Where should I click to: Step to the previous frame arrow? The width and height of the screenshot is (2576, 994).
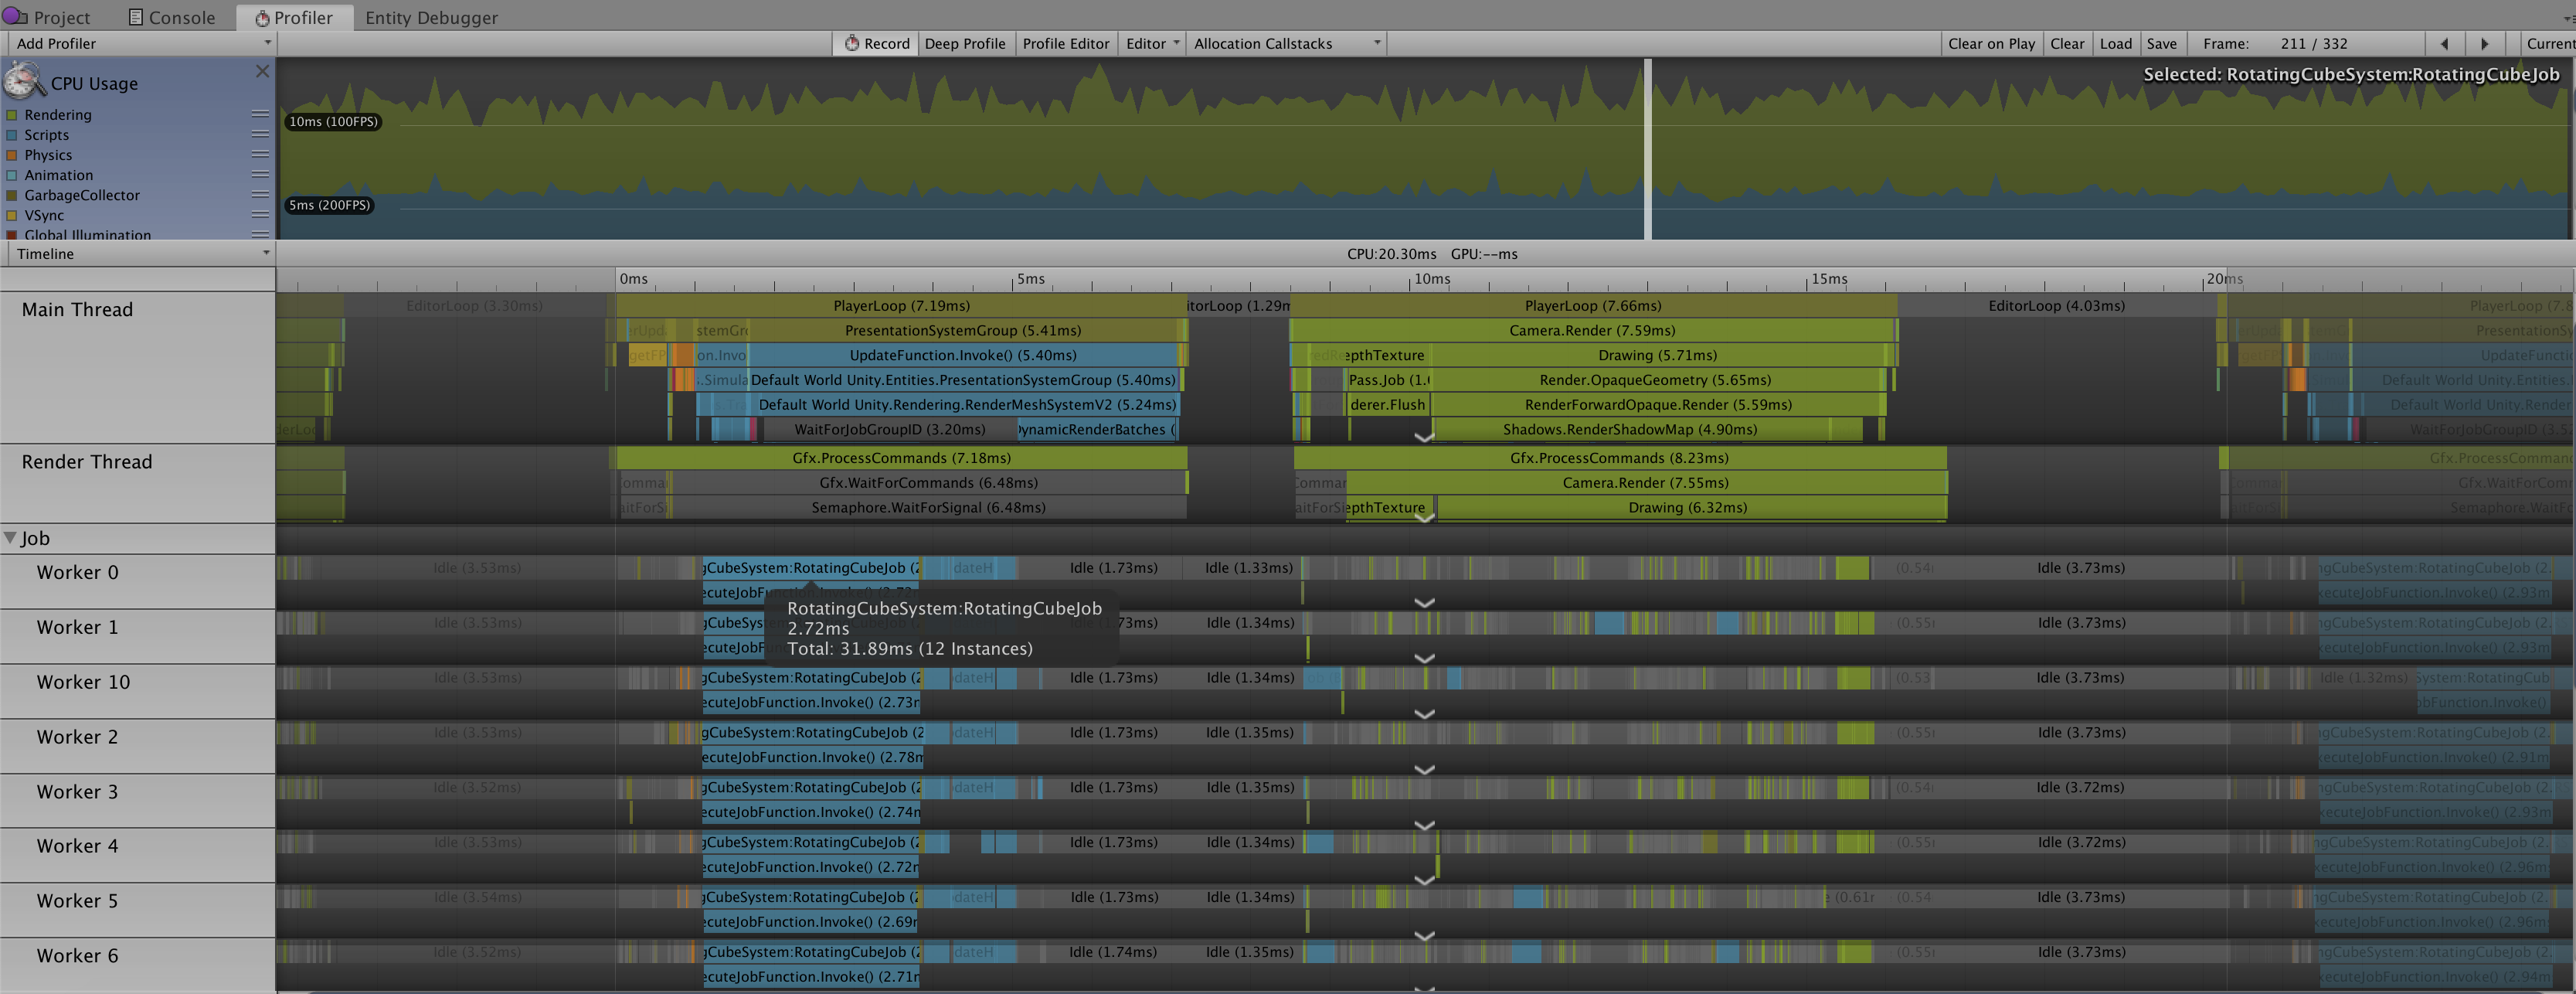pyautogui.click(x=2444, y=43)
